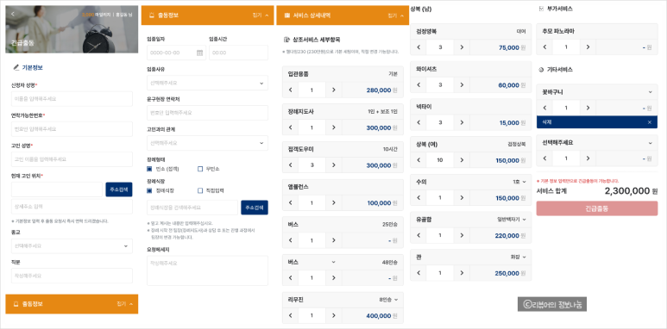Click the 긴급출동 submit button
The width and height of the screenshot is (667, 329).
click(597, 208)
